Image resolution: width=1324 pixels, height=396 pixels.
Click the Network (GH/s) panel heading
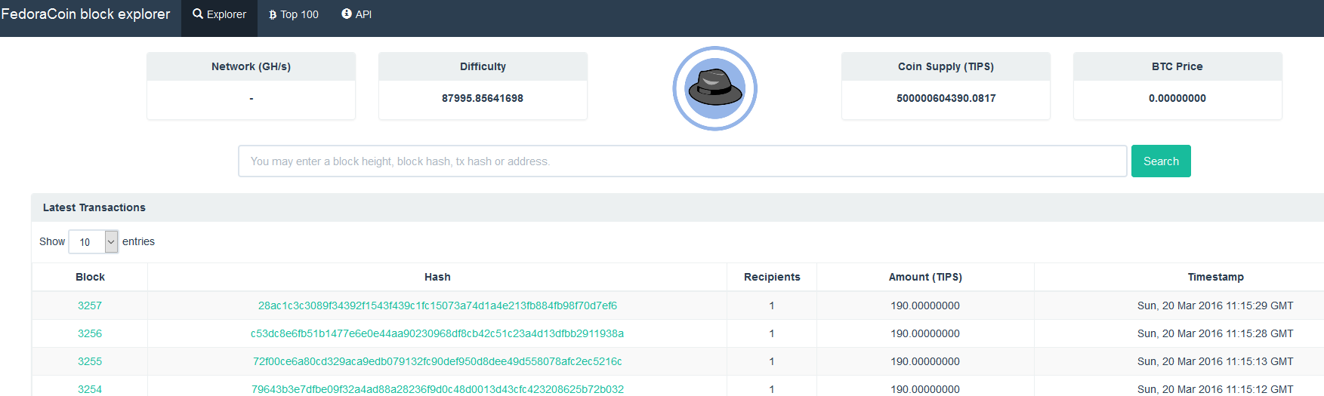point(251,66)
